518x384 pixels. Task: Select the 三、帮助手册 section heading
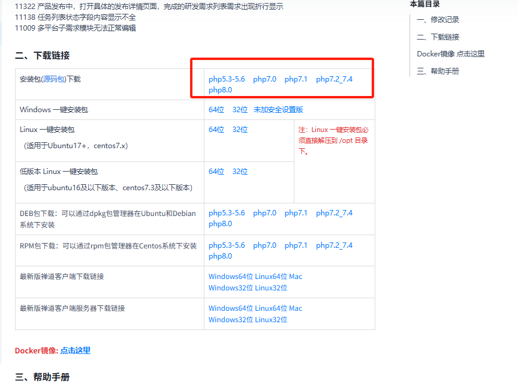[x=43, y=377]
